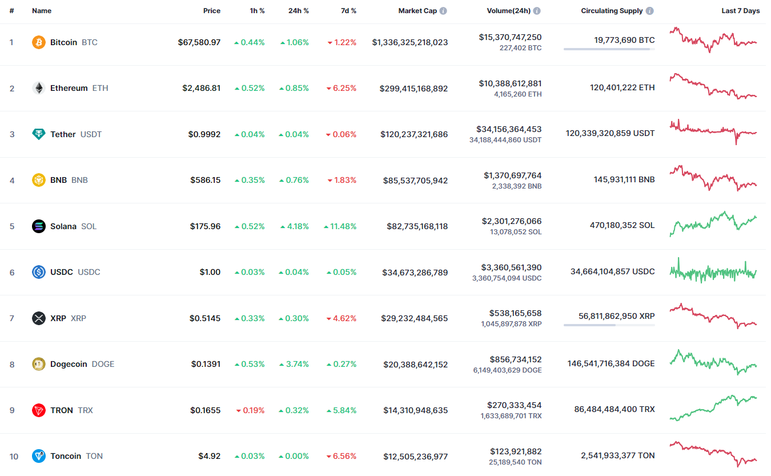Click the Volume(24h) info icon
Image resolution: width=771 pixels, height=476 pixels.
[537, 11]
